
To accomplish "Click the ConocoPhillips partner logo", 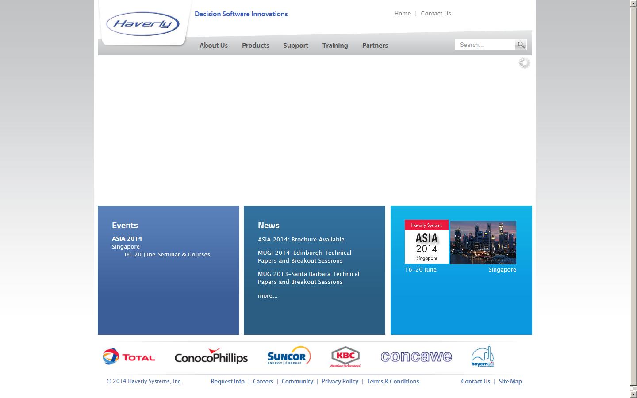I will coord(211,356).
